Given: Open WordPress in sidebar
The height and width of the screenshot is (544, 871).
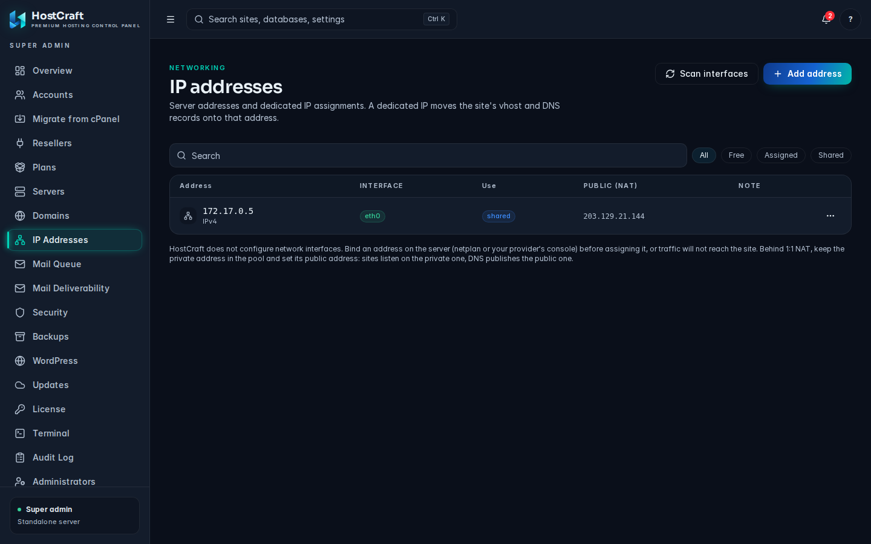Looking at the screenshot, I should pos(74,361).
